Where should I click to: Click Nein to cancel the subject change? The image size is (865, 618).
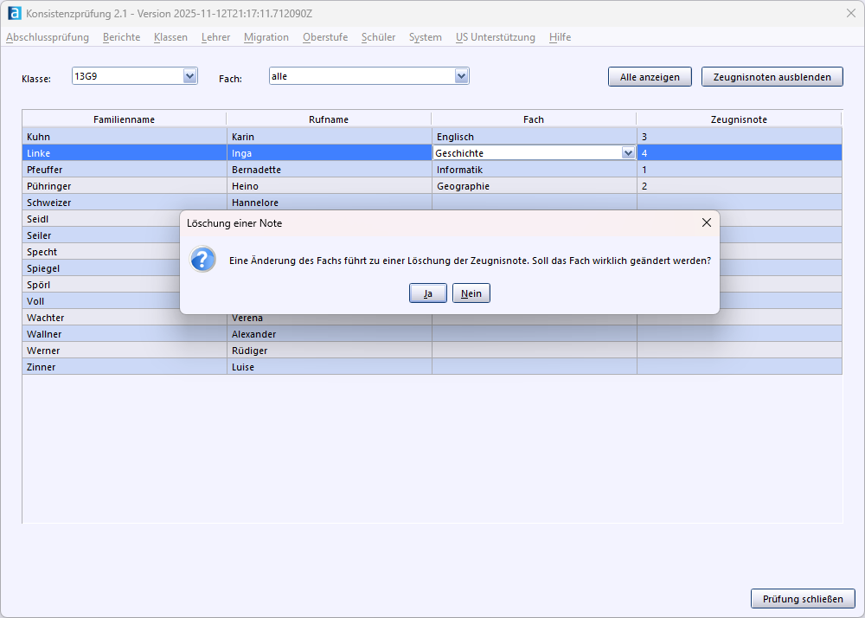point(471,293)
